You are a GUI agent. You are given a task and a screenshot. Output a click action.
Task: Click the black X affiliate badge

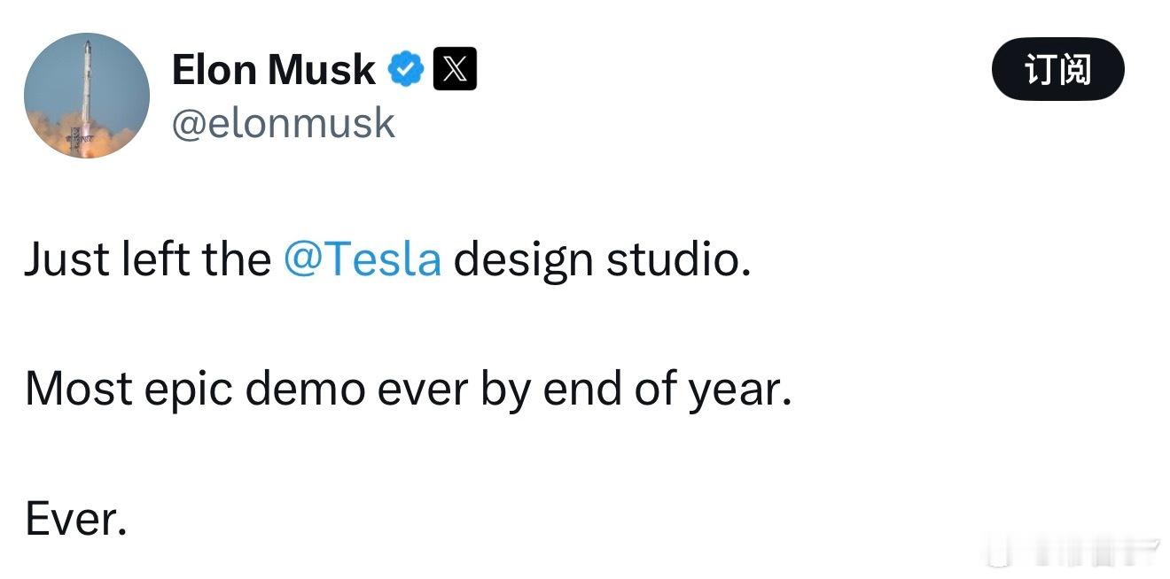[x=455, y=69]
